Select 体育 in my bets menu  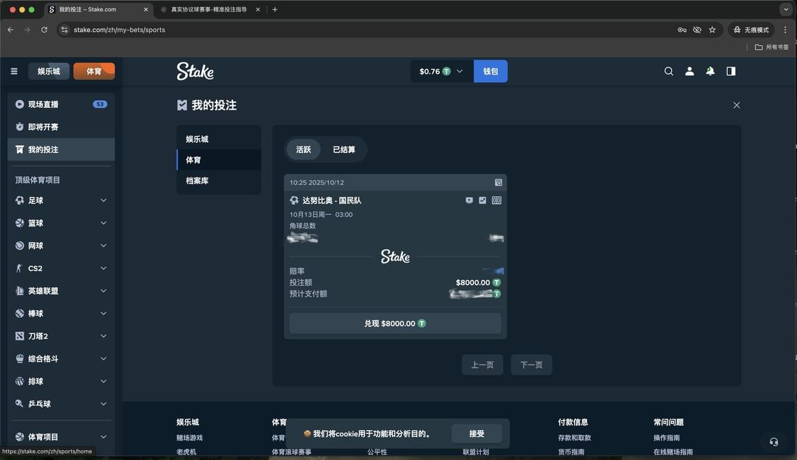219,160
